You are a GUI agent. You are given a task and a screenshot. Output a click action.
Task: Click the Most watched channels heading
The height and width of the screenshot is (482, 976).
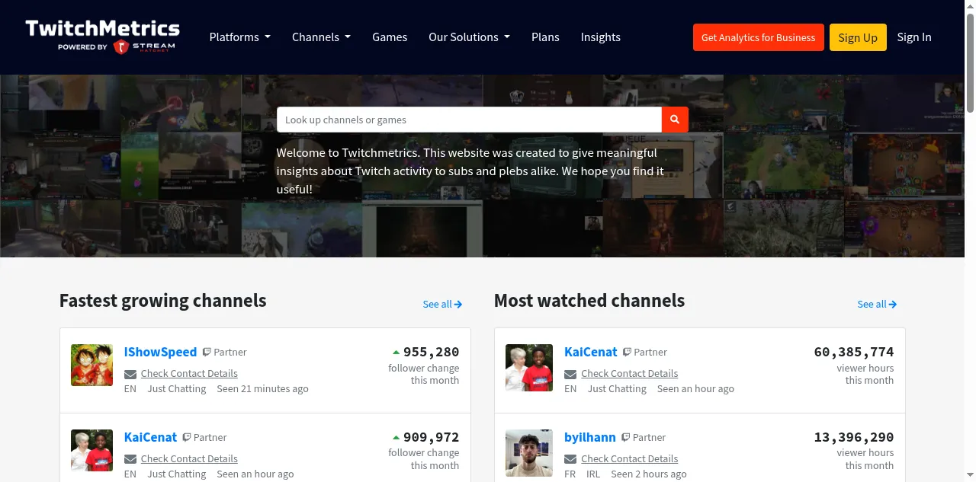(x=589, y=301)
